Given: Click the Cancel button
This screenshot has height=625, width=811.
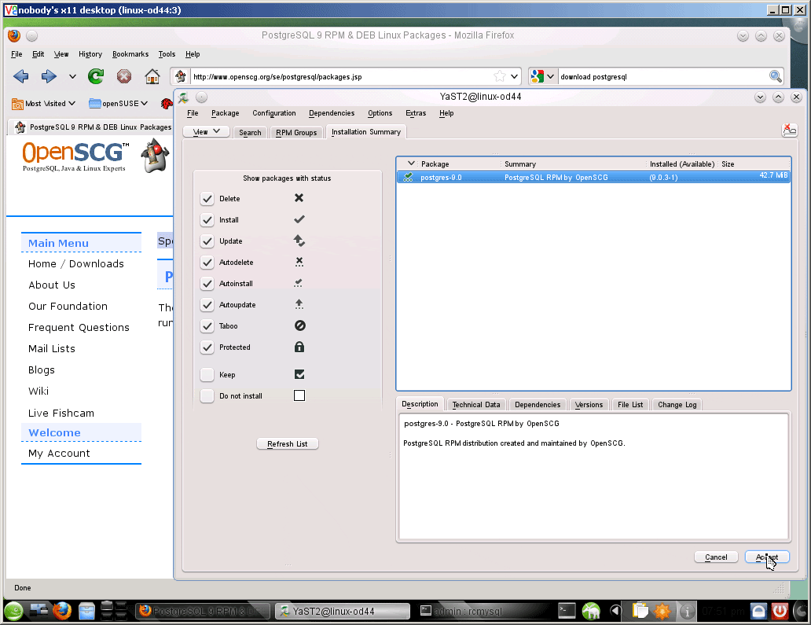Looking at the screenshot, I should [x=716, y=557].
